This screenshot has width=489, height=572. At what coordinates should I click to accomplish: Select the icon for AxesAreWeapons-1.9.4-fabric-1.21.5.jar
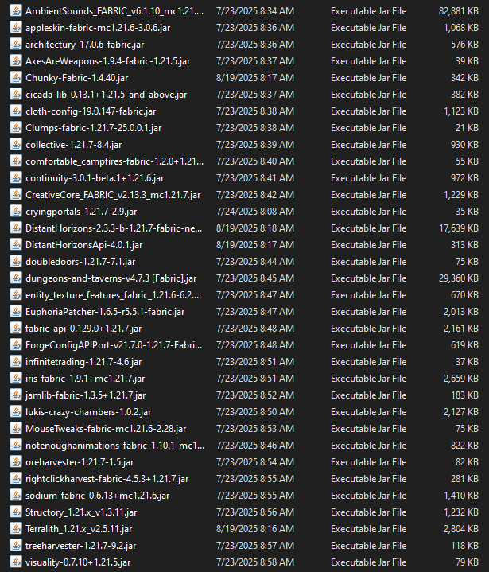tap(16, 61)
